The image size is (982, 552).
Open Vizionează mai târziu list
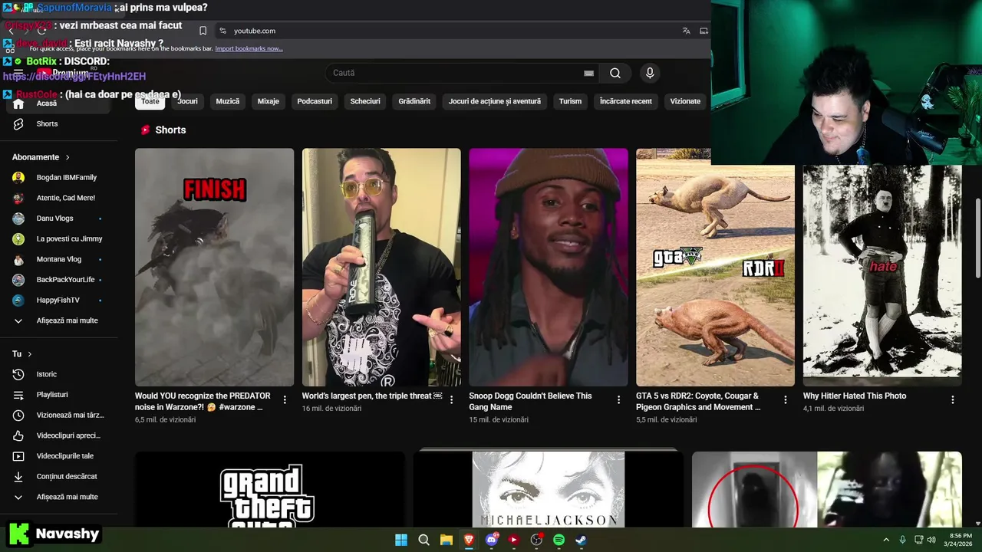pos(59,415)
